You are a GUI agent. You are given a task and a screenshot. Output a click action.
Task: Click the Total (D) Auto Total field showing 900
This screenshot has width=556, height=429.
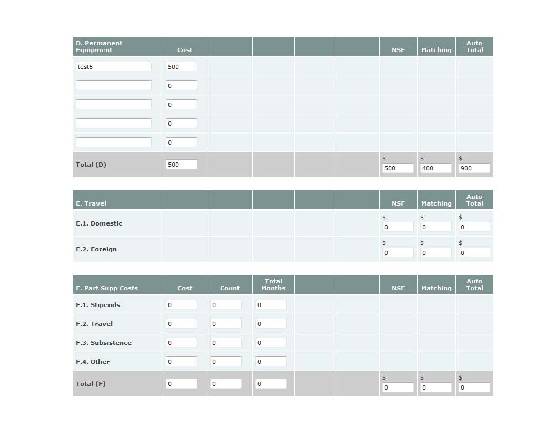click(474, 168)
